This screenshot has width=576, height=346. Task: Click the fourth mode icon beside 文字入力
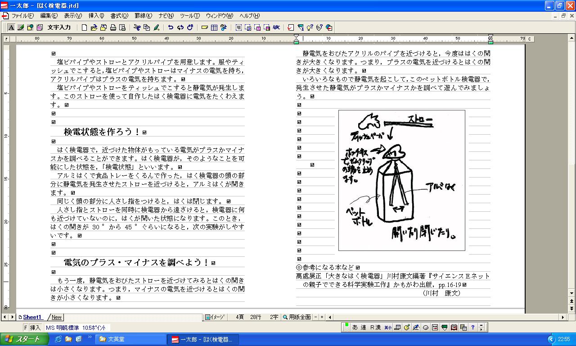pyautogui.click(x=40, y=27)
